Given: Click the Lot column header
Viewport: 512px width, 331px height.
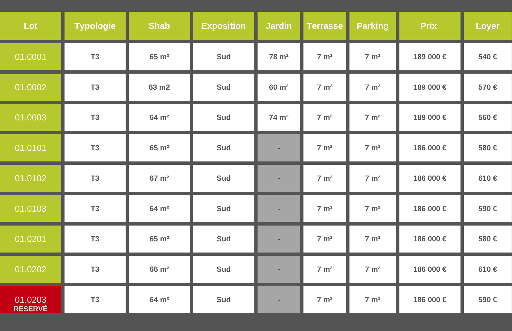Looking at the screenshot, I should 30,26.
